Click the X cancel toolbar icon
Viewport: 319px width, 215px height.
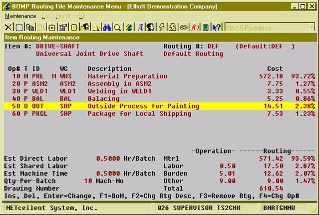tap(8, 28)
